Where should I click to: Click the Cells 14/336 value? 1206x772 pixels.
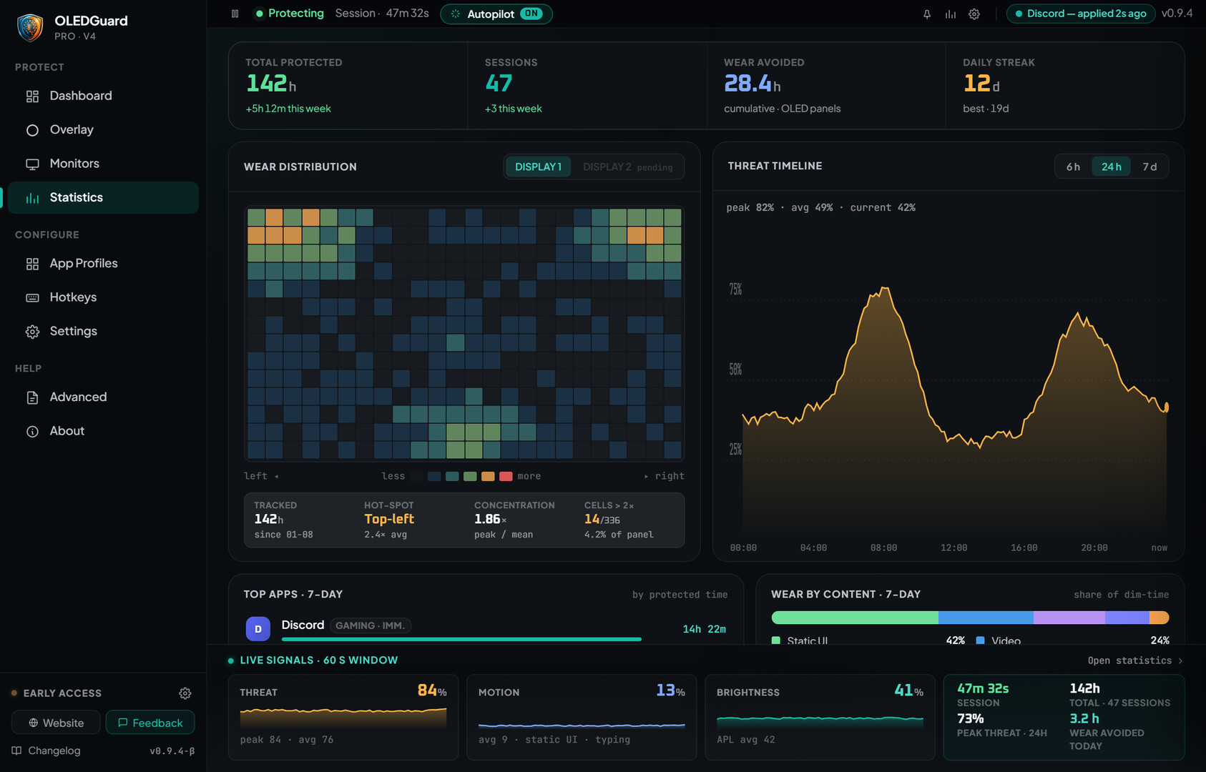tap(602, 519)
